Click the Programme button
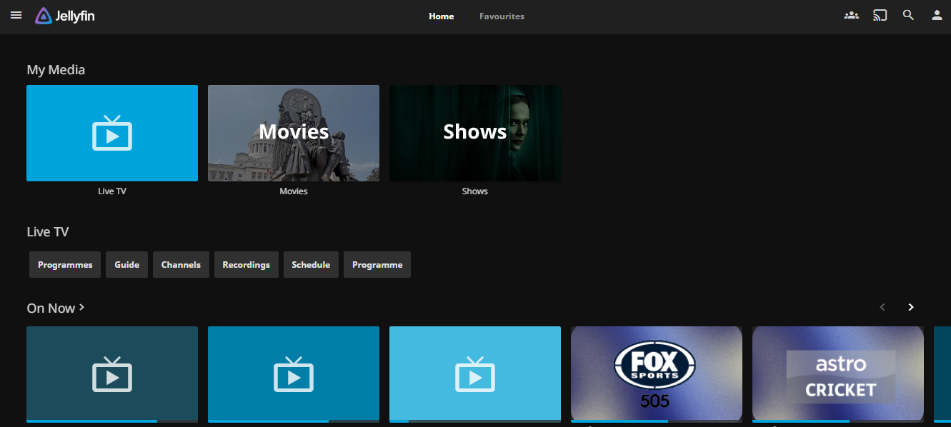Viewport: 951px width, 427px height. pyautogui.click(x=377, y=264)
